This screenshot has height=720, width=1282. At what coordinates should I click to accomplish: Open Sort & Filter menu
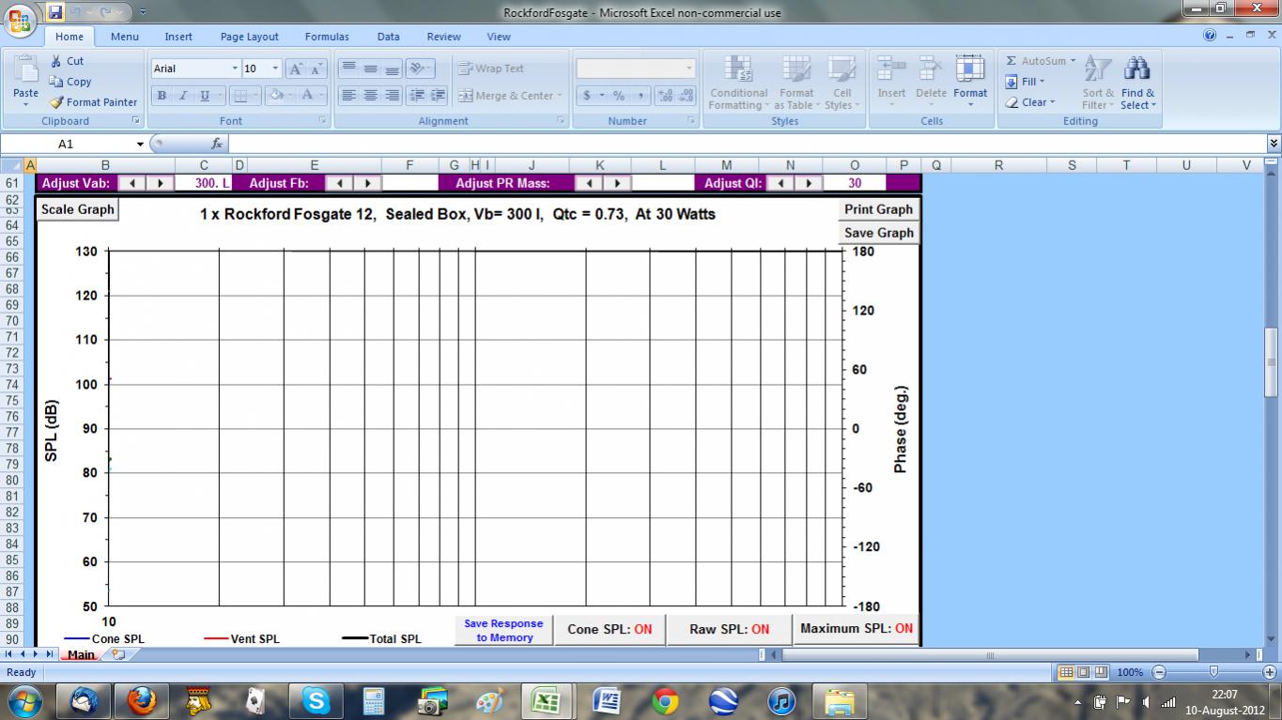pos(1098,83)
